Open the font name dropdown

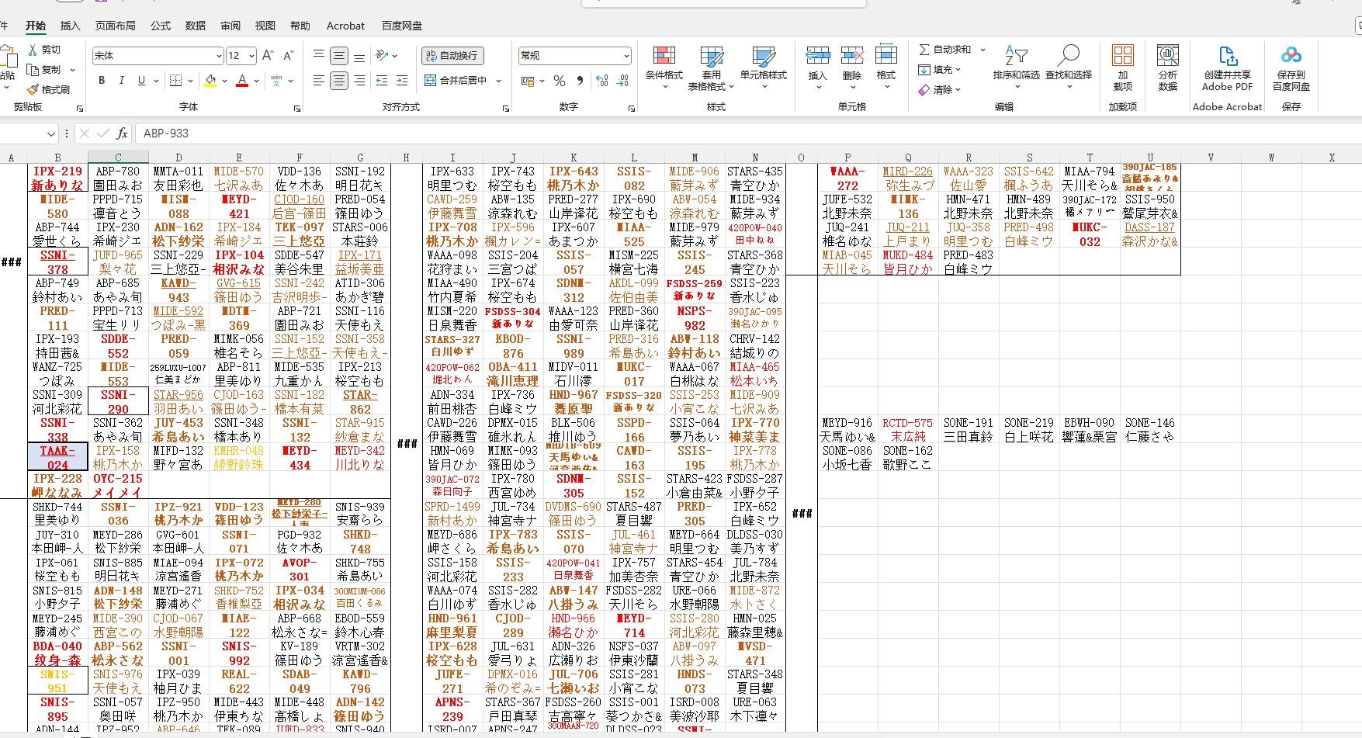point(218,56)
